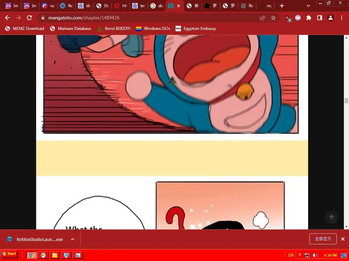The height and width of the screenshot is (261, 349).
Task: Open the RobloxStudioLauncher.exe download
Action: pyautogui.click(x=35, y=239)
